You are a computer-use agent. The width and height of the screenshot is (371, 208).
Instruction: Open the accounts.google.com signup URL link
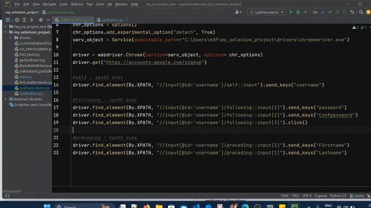point(154,62)
